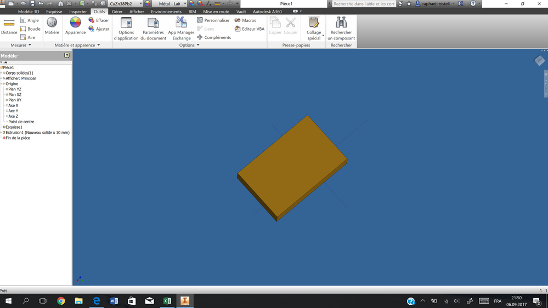
Task: Click the Save icon in quick access toolbar
Action: pyautogui.click(x=32, y=3)
